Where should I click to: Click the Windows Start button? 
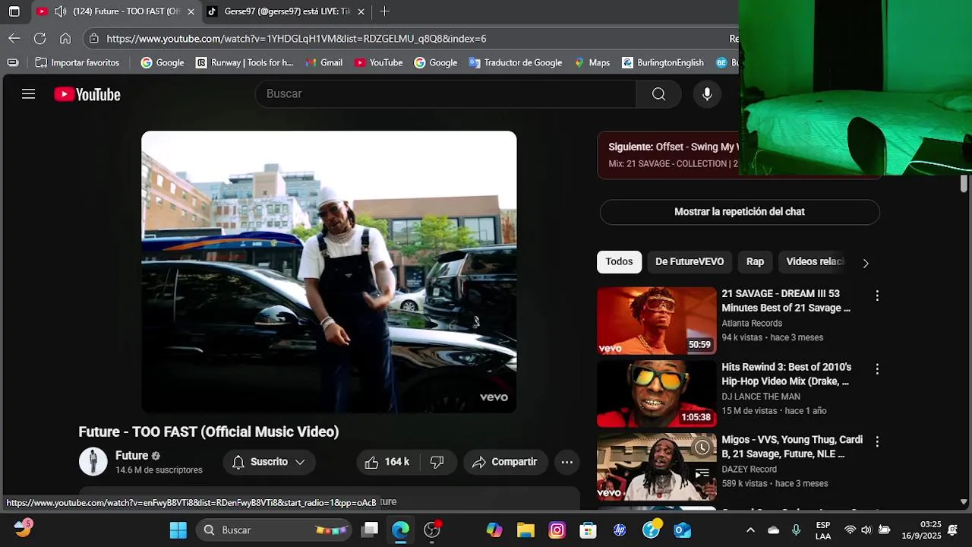coord(178,530)
